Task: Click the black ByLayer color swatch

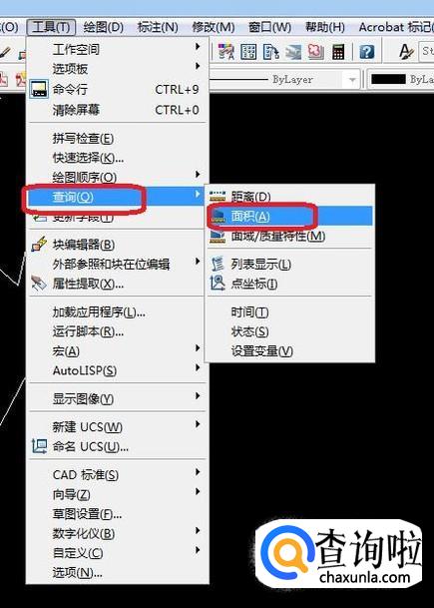Action: [x=388, y=80]
